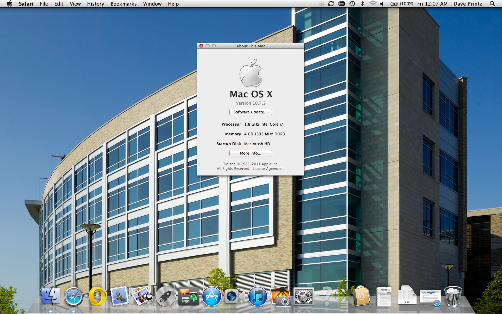The height and width of the screenshot is (314, 502).
Task: Click the keyboard-shaped menu bar icon
Action: (342, 3)
